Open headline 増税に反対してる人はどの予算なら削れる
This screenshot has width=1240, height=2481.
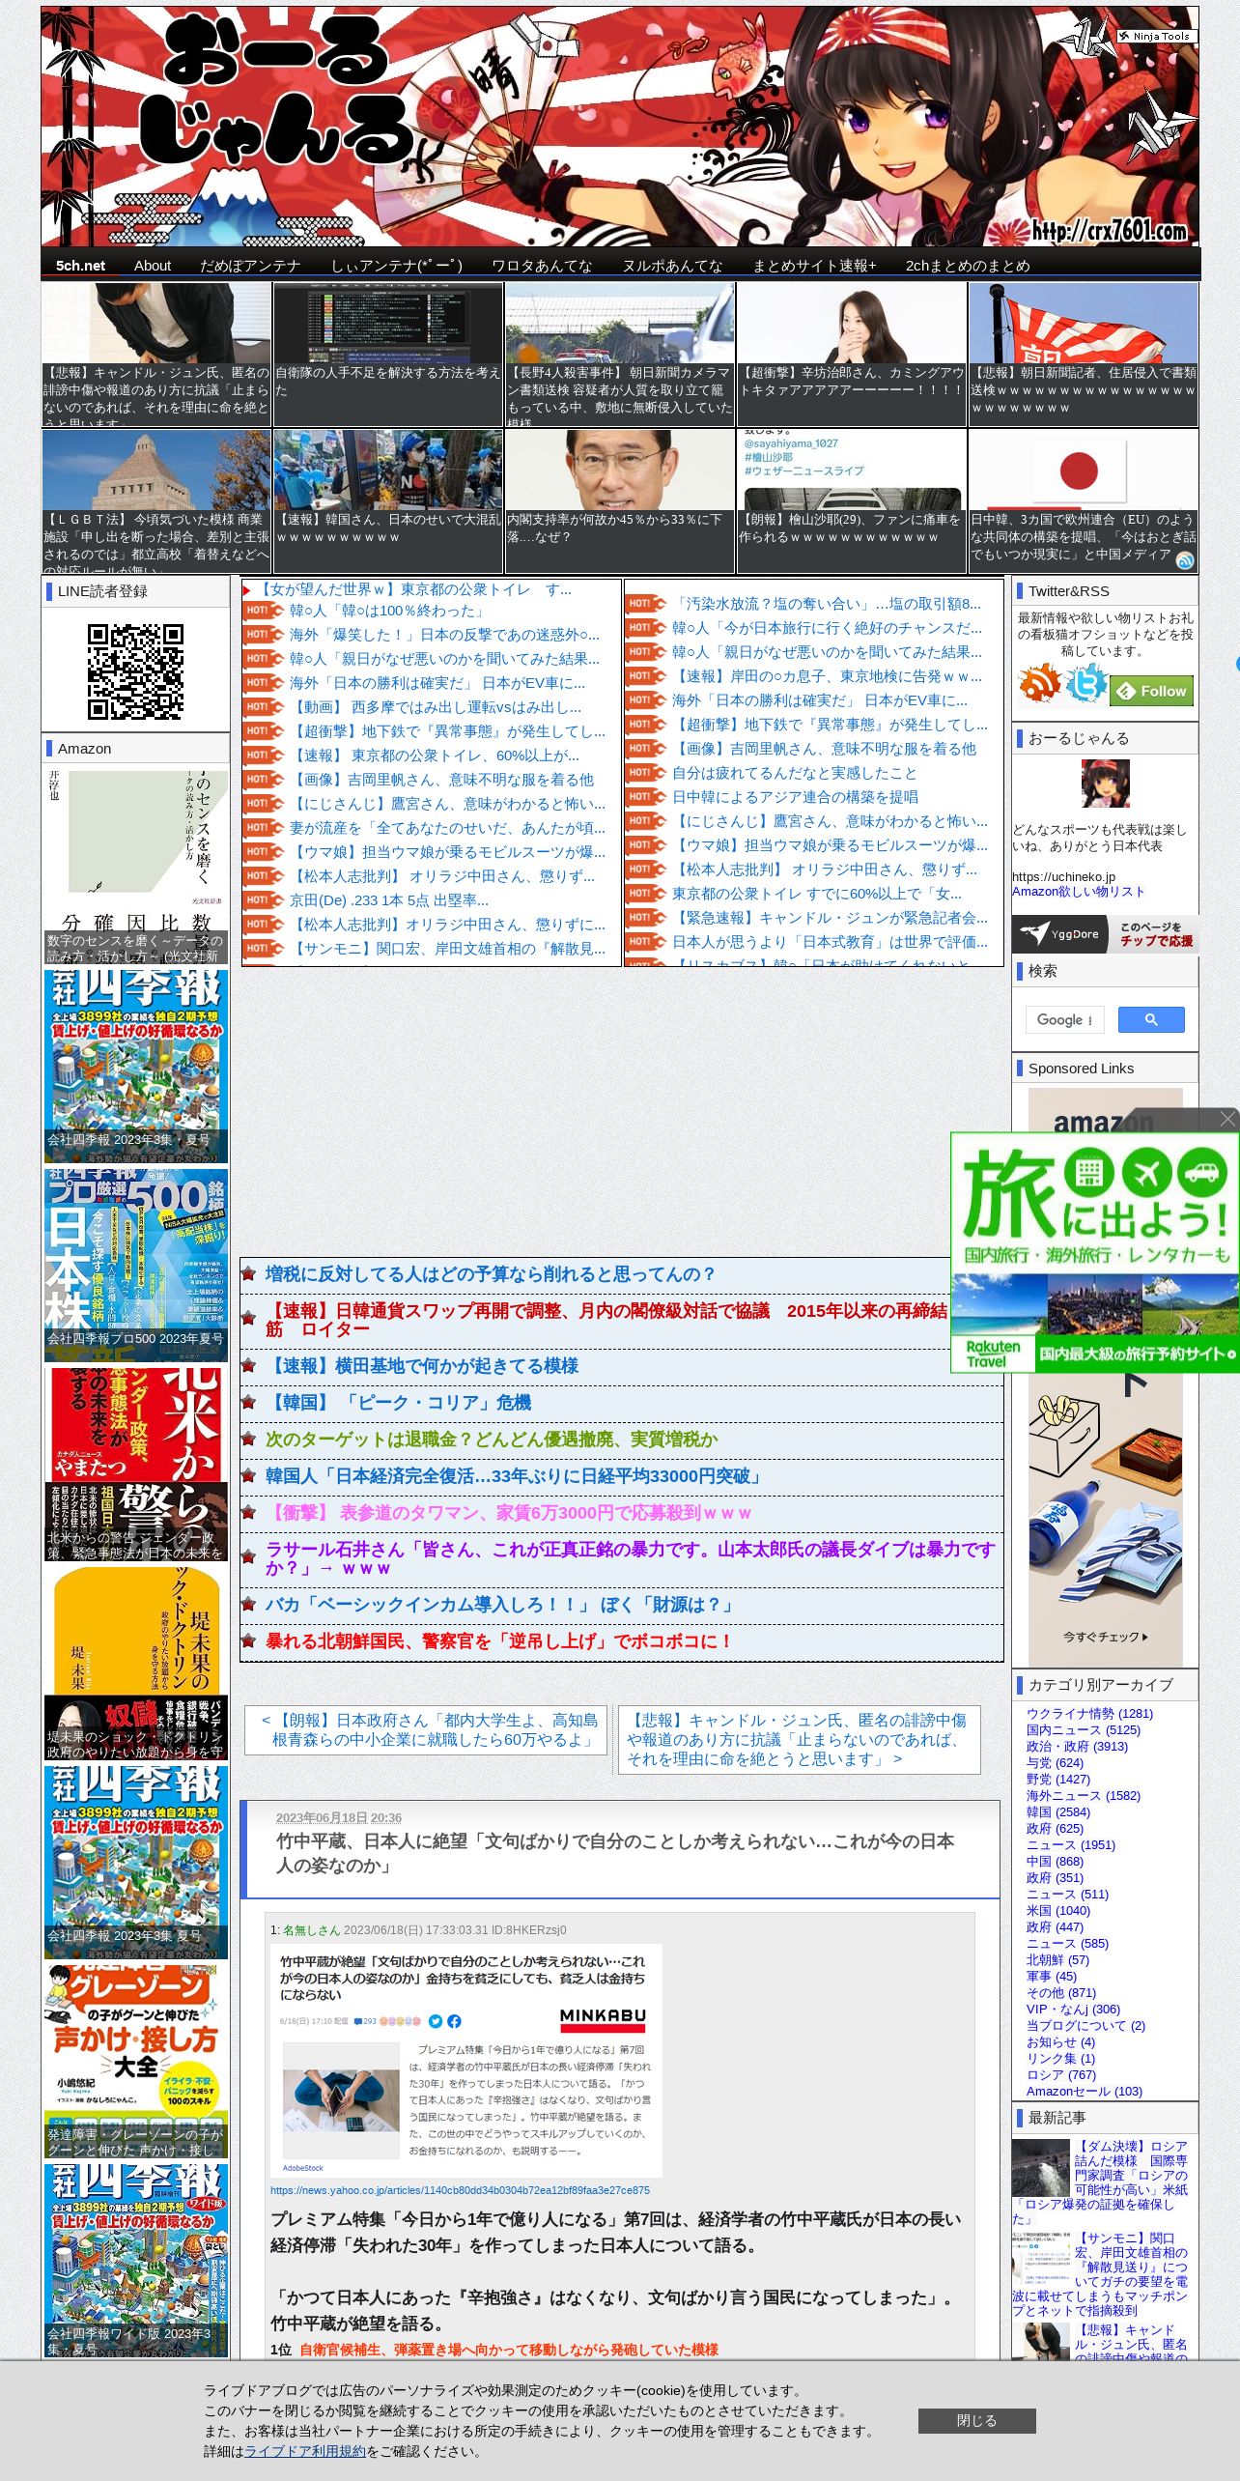click(490, 1274)
